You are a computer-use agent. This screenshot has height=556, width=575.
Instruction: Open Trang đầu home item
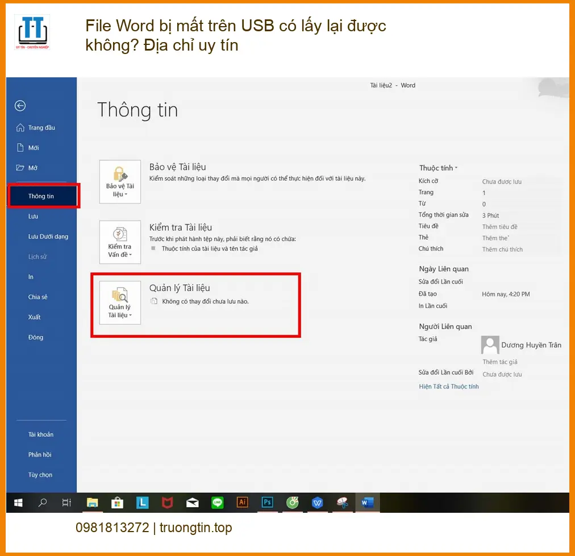tap(36, 127)
